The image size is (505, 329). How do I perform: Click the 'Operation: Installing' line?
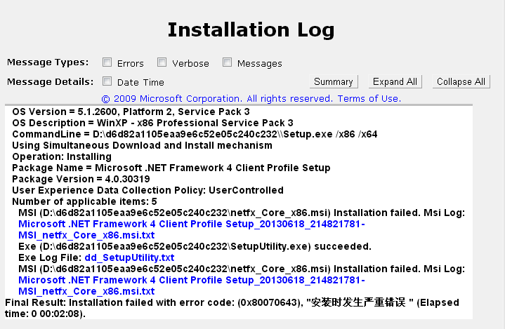(x=62, y=156)
